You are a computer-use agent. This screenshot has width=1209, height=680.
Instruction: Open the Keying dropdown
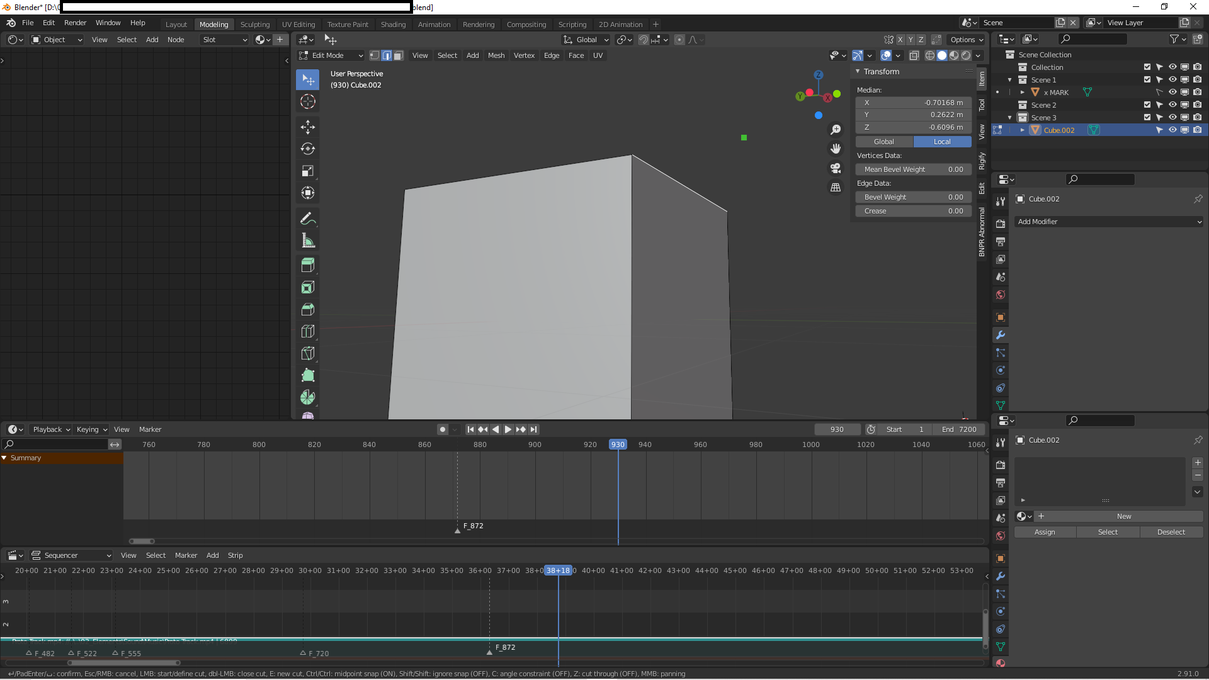point(91,429)
